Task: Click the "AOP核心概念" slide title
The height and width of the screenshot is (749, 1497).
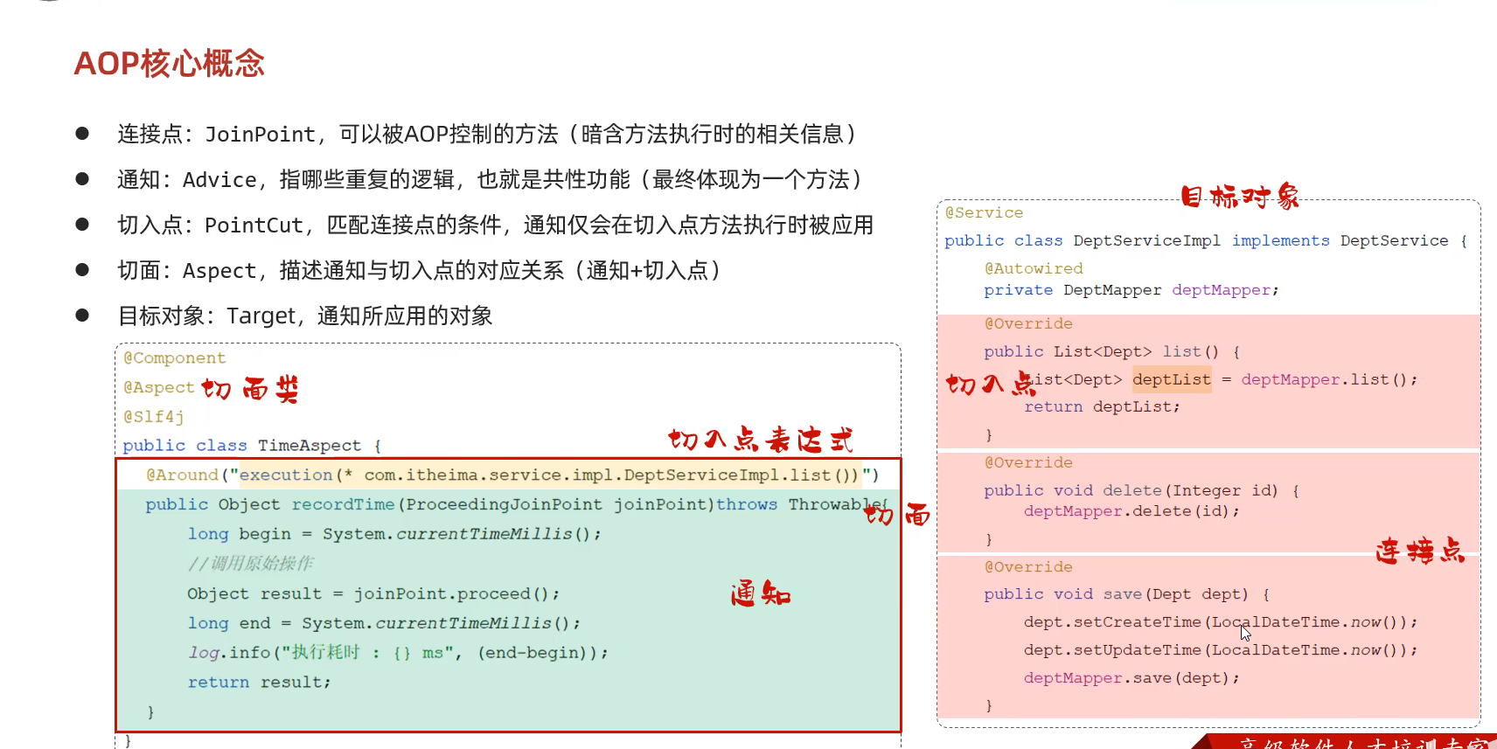Action: pyautogui.click(x=169, y=64)
